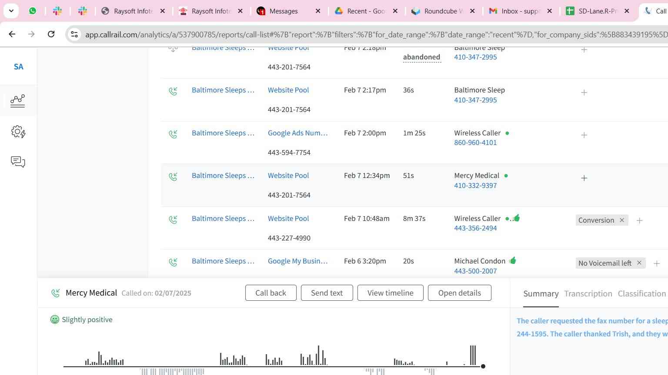
Task: Click tracking number 443-594-7754
Action: pyautogui.click(x=289, y=153)
